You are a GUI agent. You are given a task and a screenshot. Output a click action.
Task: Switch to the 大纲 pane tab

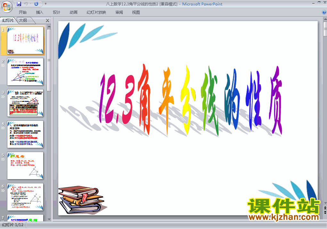pyautogui.click(x=23, y=20)
